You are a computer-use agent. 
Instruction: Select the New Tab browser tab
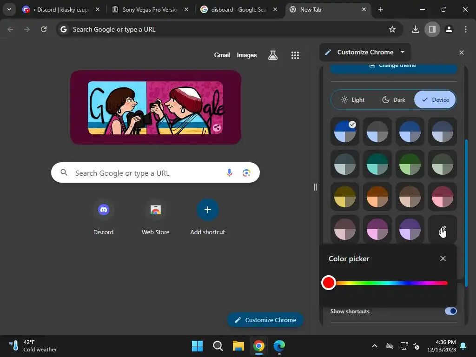tap(328, 10)
